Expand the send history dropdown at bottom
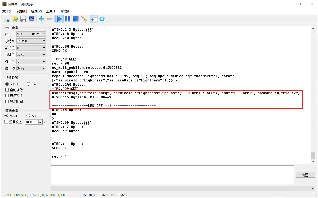The image size is (318, 198). click(313, 188)
